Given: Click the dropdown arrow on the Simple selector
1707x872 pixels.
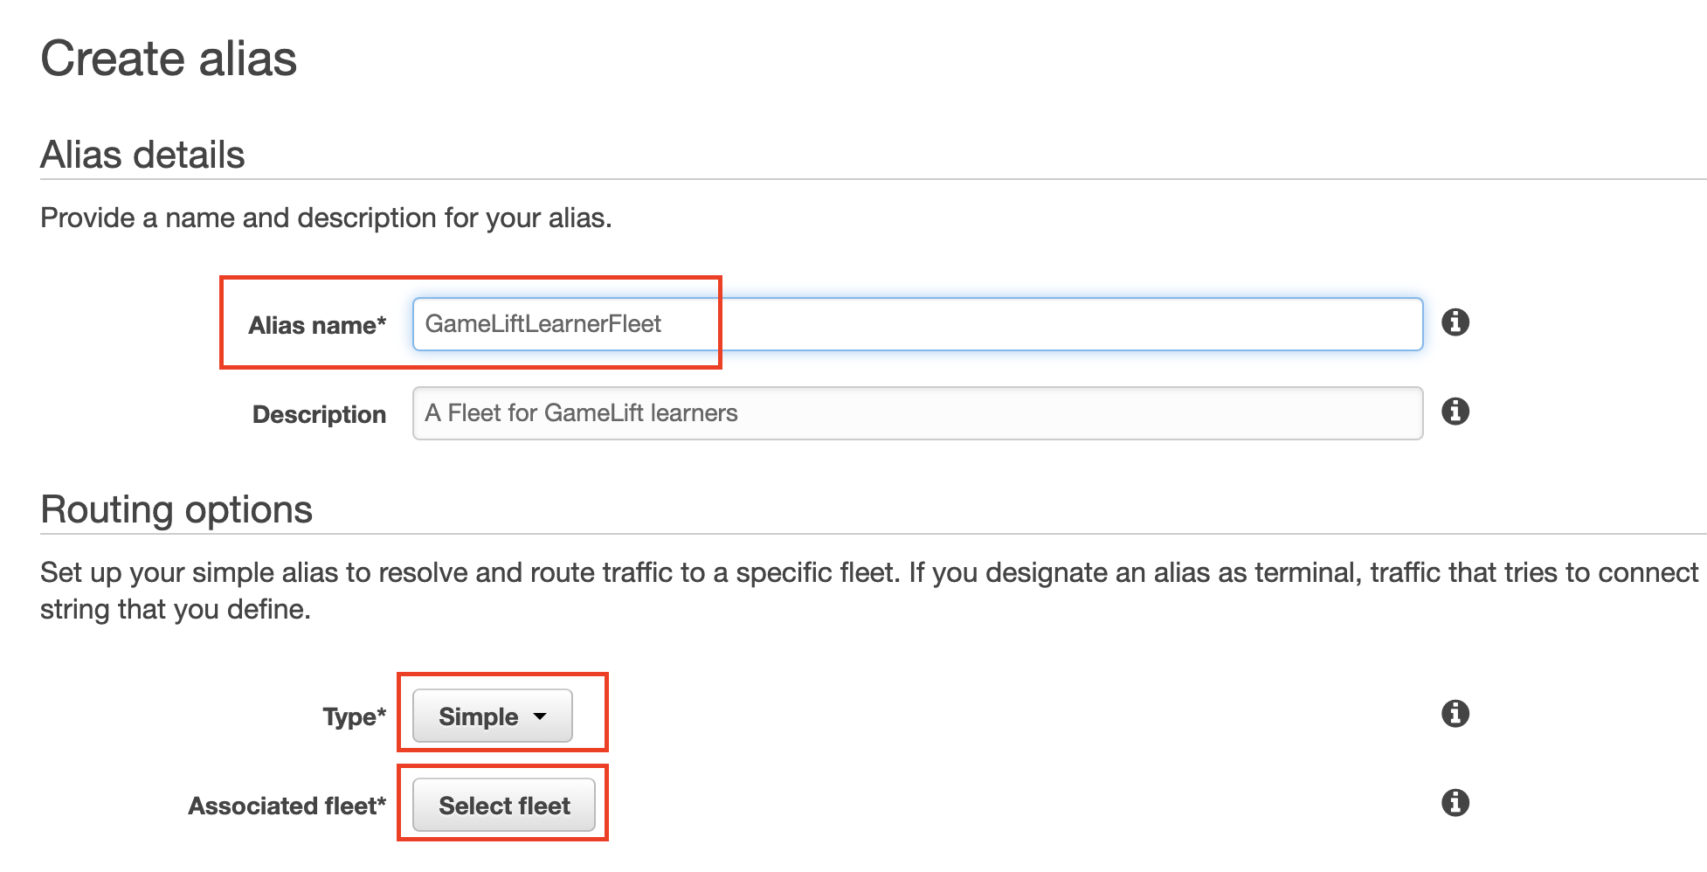Looking at the screenshot, I should pyautogui.click(x=541, y=716).
